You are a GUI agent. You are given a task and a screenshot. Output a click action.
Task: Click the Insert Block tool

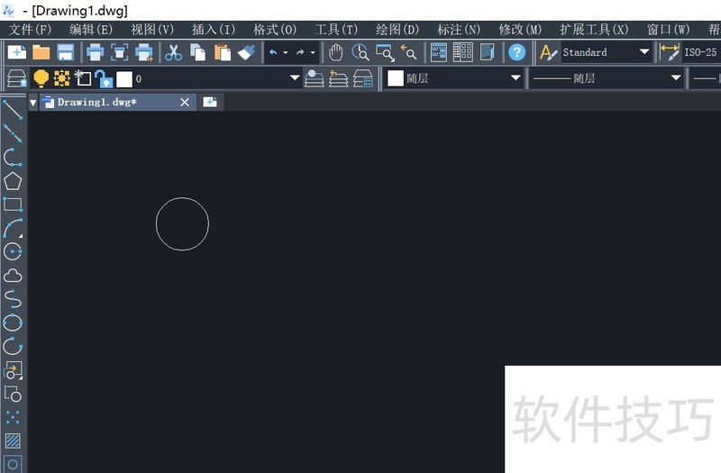coord(13,370)
